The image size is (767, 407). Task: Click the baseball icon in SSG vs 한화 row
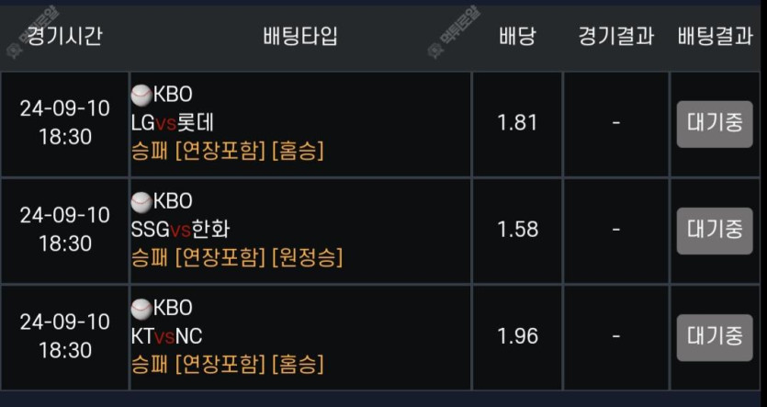click(141, 202)
